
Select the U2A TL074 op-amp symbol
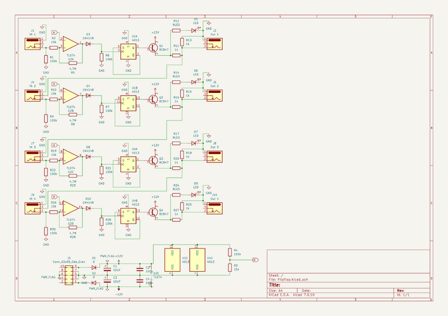coord(71,44)
